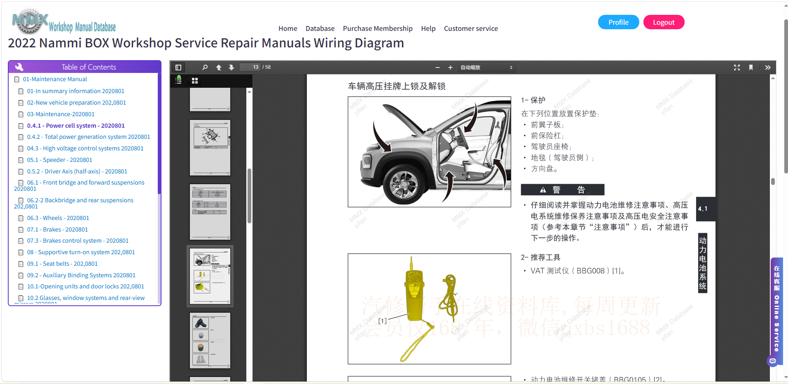Click the wrench icon in Table of Contents header
This screenshot has width=788, height=384.
click(19, 67)
